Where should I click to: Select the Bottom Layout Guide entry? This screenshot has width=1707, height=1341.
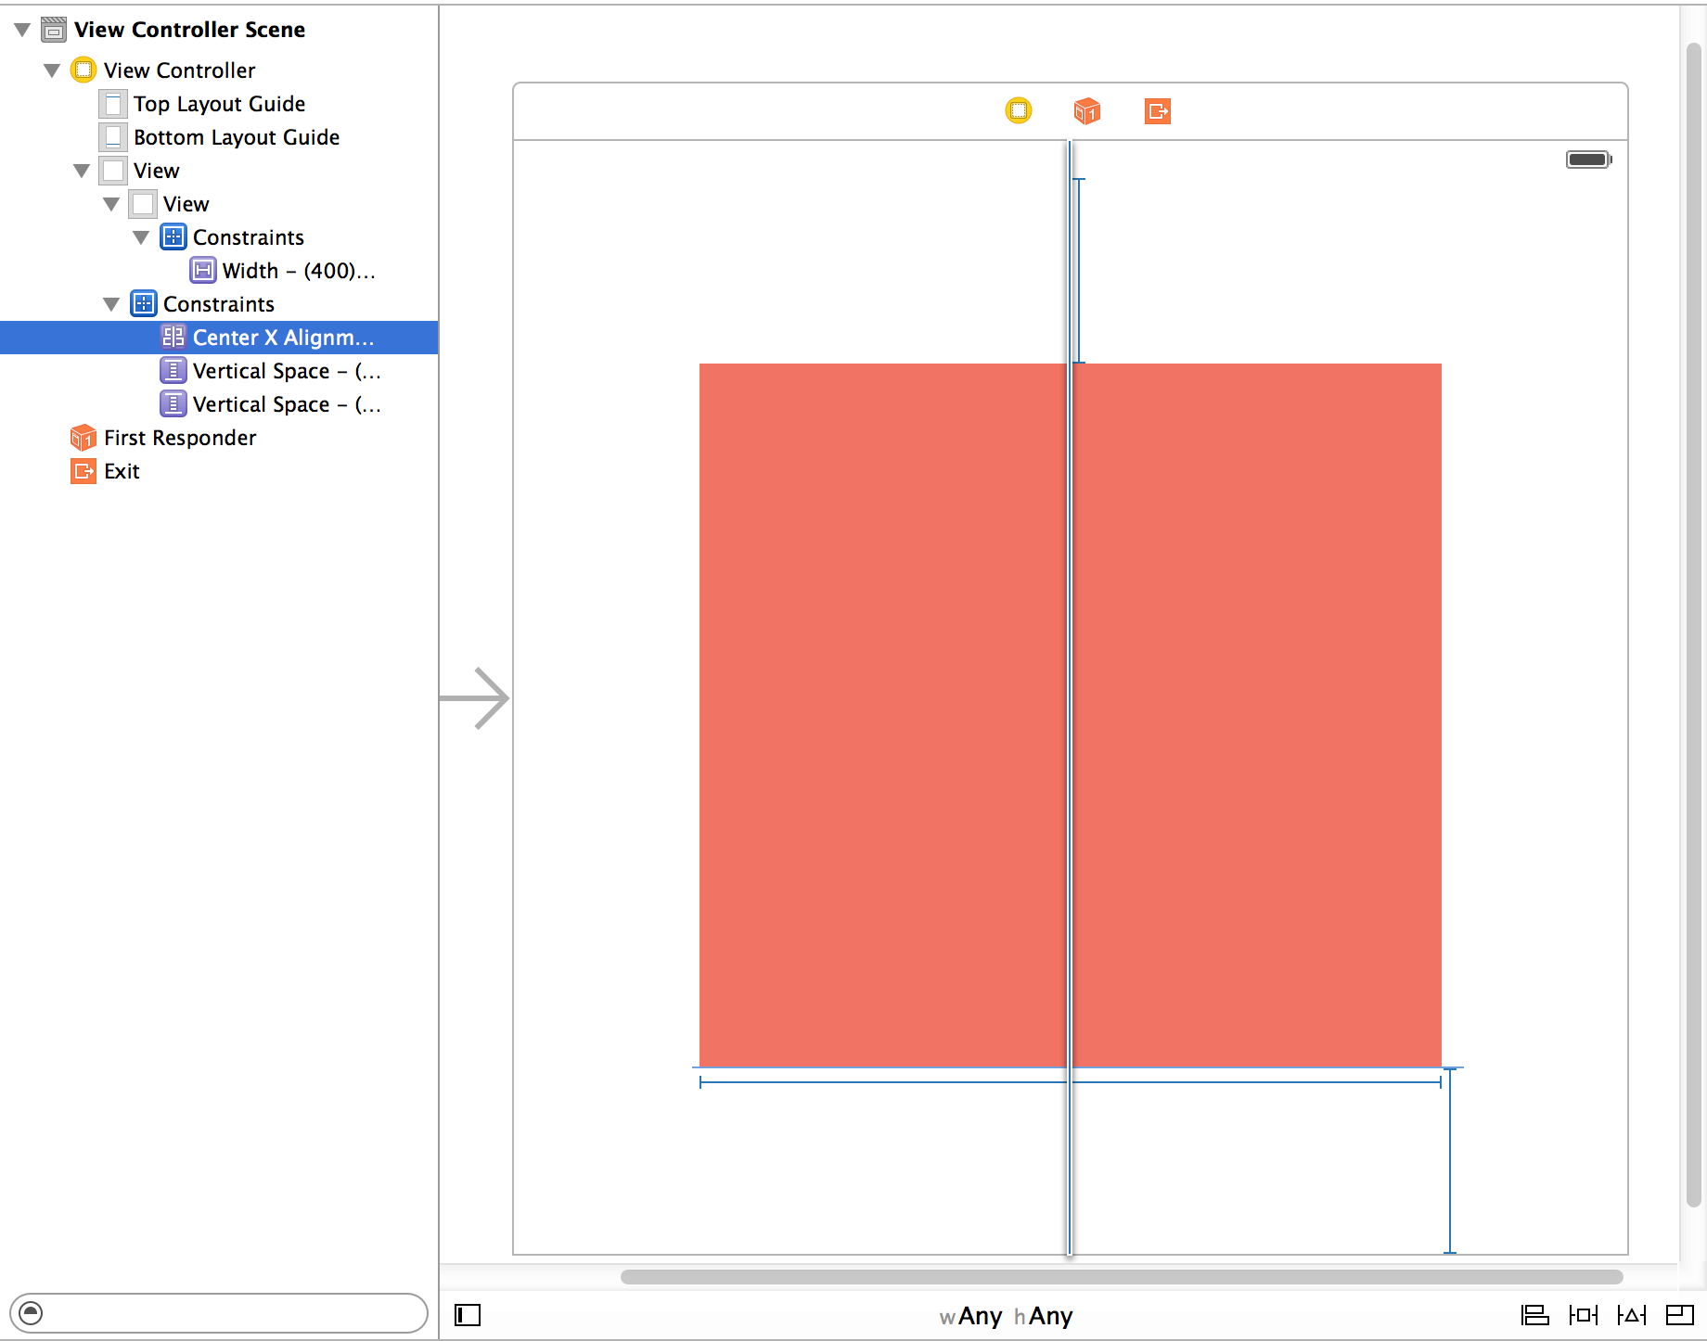click(x=236, y=136)
